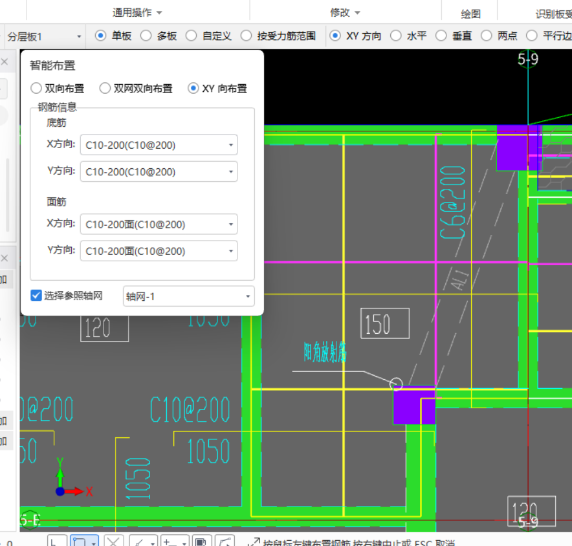Click the expand arrows icon beside status hint

click(x=254, y=542)
